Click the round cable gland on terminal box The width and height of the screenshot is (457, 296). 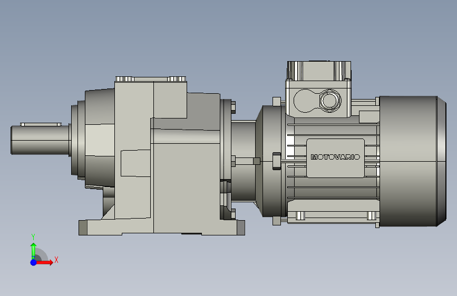pos(330,101)
